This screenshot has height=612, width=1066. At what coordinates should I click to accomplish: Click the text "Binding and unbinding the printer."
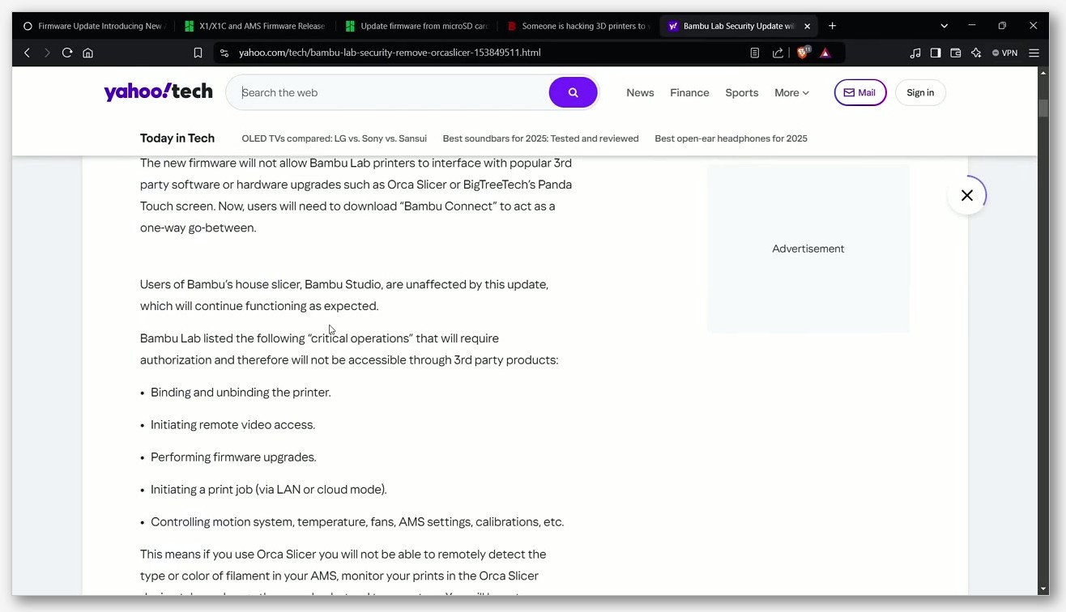coord(241,393)
